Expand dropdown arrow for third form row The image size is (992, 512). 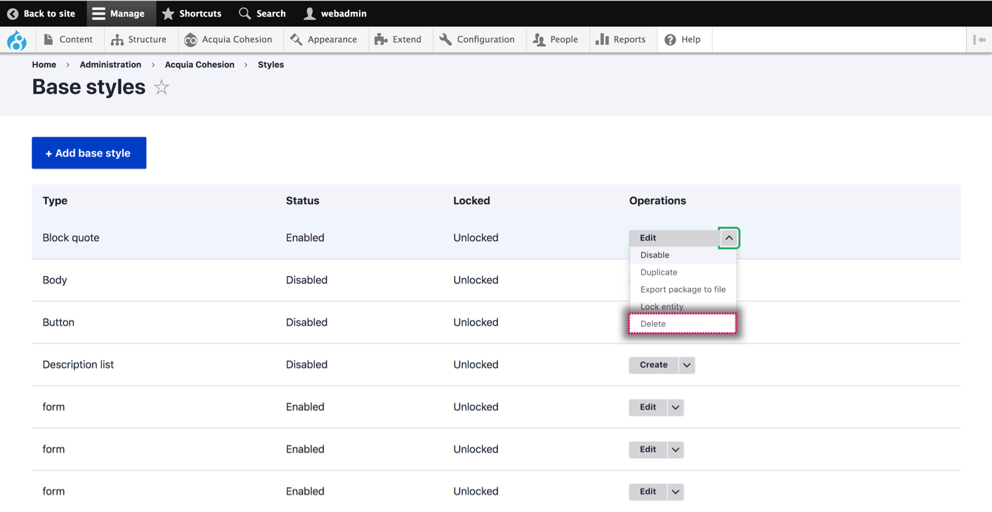pos(675,492)
